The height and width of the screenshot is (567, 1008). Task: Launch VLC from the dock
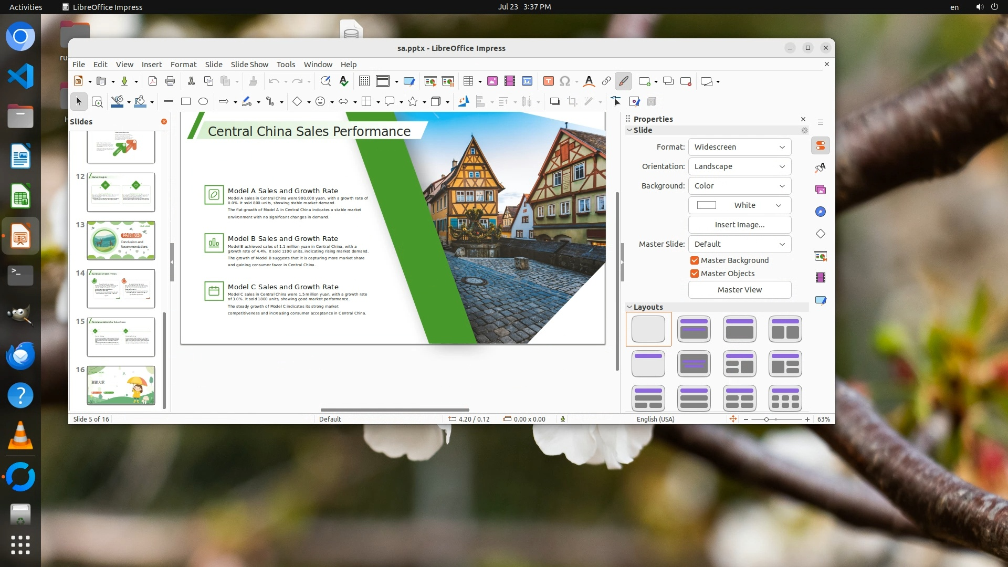click(x=20, y=436)
